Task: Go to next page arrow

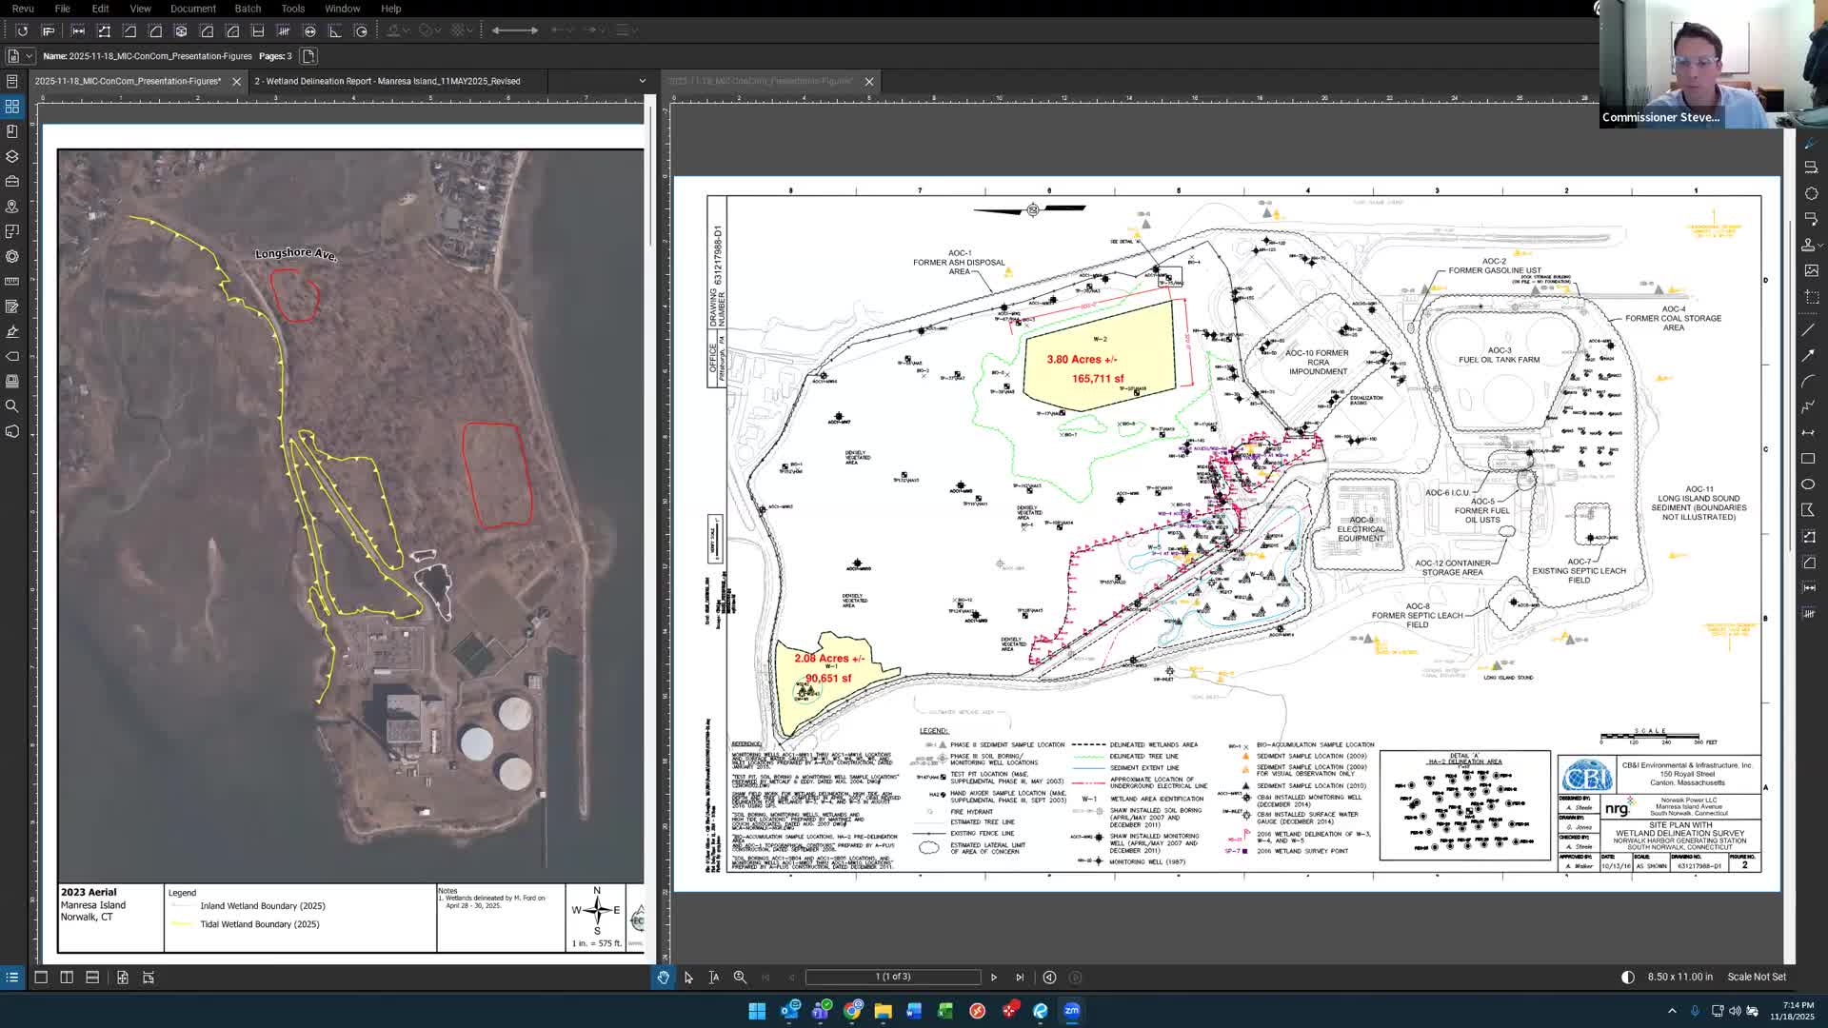Action: pos(994,978)
